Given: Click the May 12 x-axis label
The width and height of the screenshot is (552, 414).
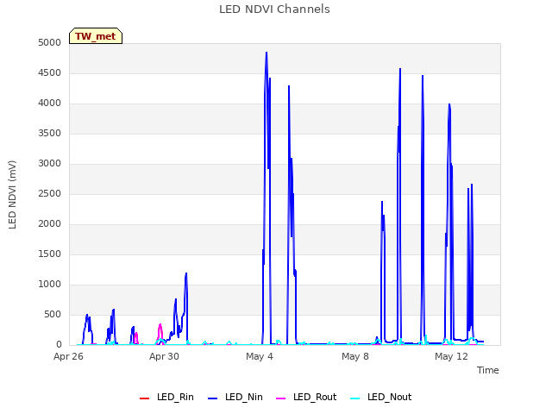Looking at the screenshot, I should (451, 356).
